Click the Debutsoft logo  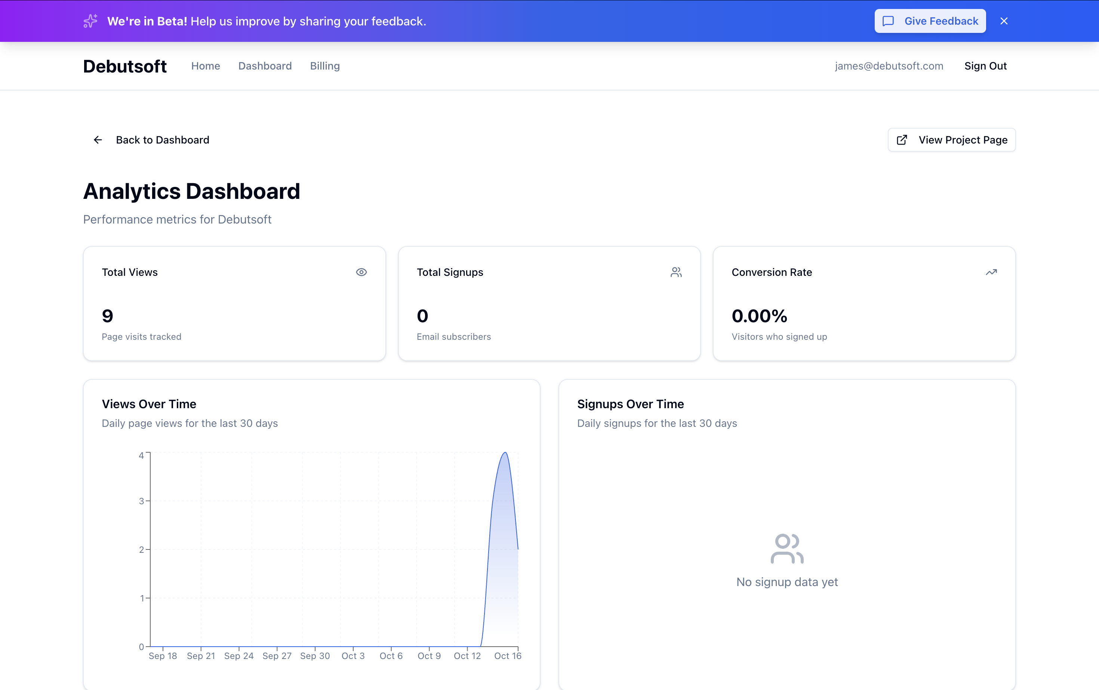[x=124, y=66]
